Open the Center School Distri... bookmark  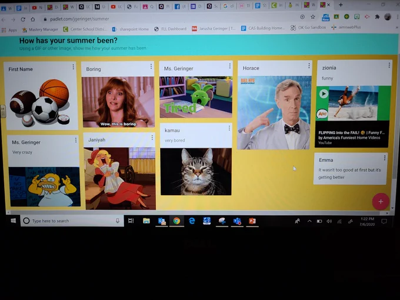tap(85, 29)
